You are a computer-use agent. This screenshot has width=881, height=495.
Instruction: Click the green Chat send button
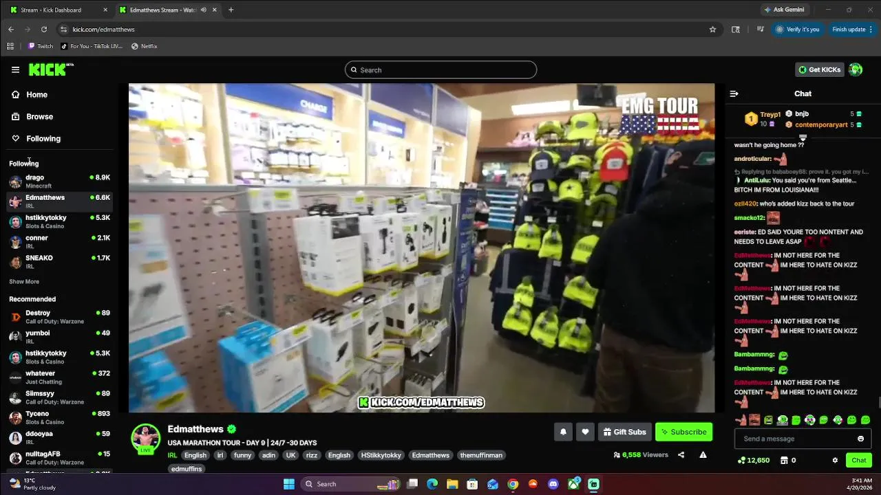click(859, 460)
